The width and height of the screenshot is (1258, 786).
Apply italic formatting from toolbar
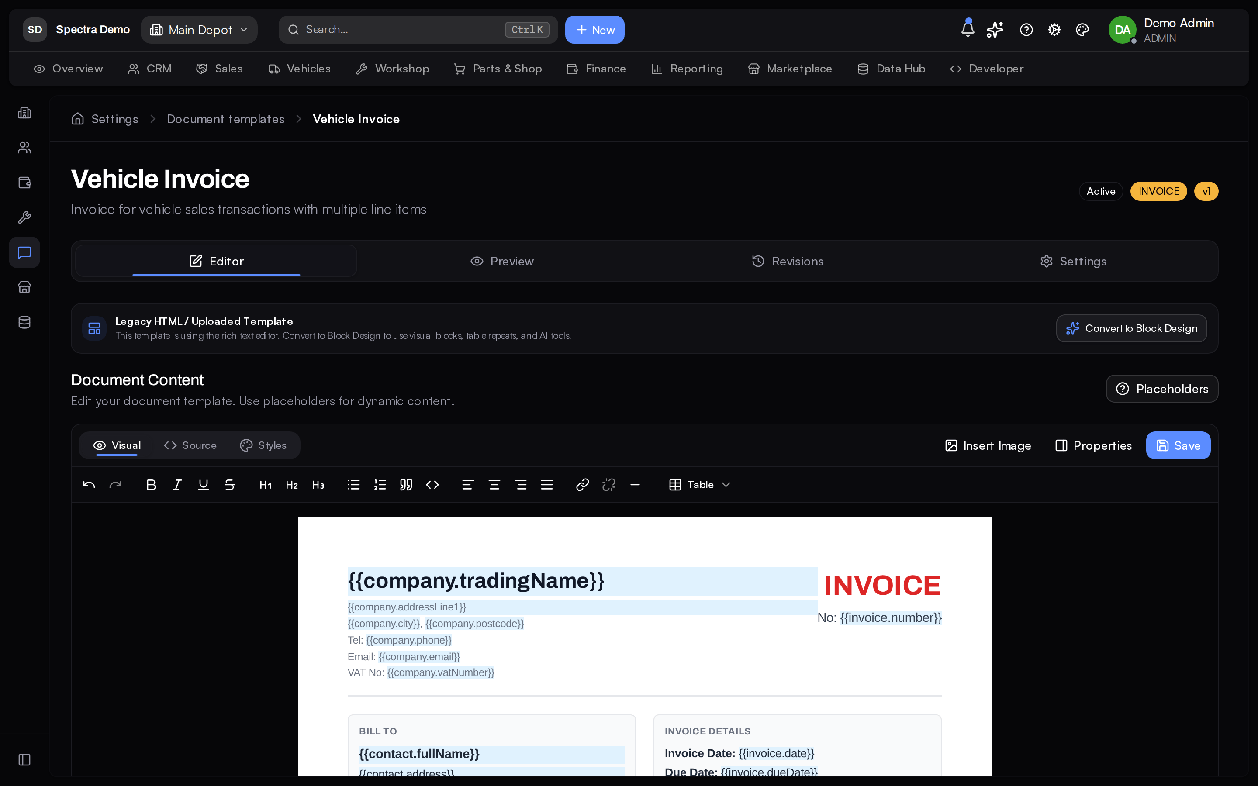177,485
